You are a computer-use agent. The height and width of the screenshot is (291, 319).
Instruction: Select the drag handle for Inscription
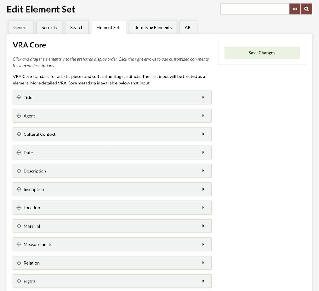(18, 189)
